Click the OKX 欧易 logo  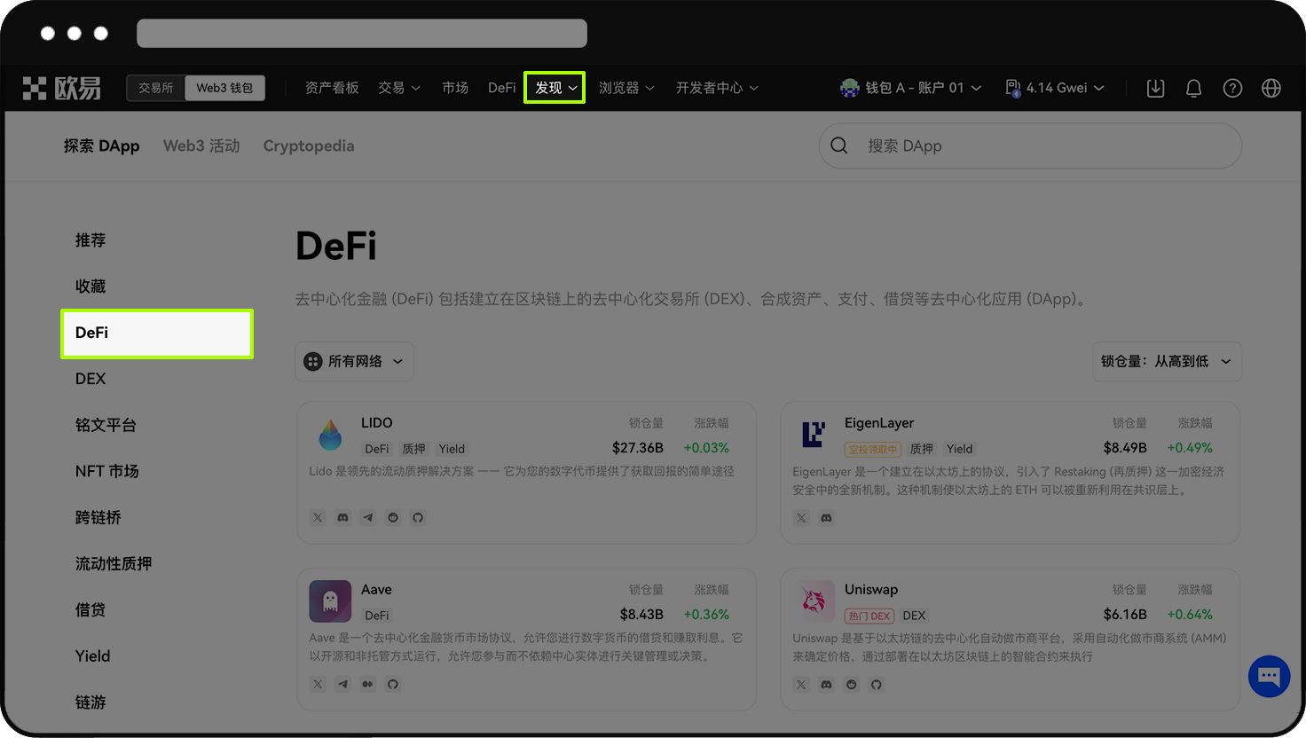61,88
